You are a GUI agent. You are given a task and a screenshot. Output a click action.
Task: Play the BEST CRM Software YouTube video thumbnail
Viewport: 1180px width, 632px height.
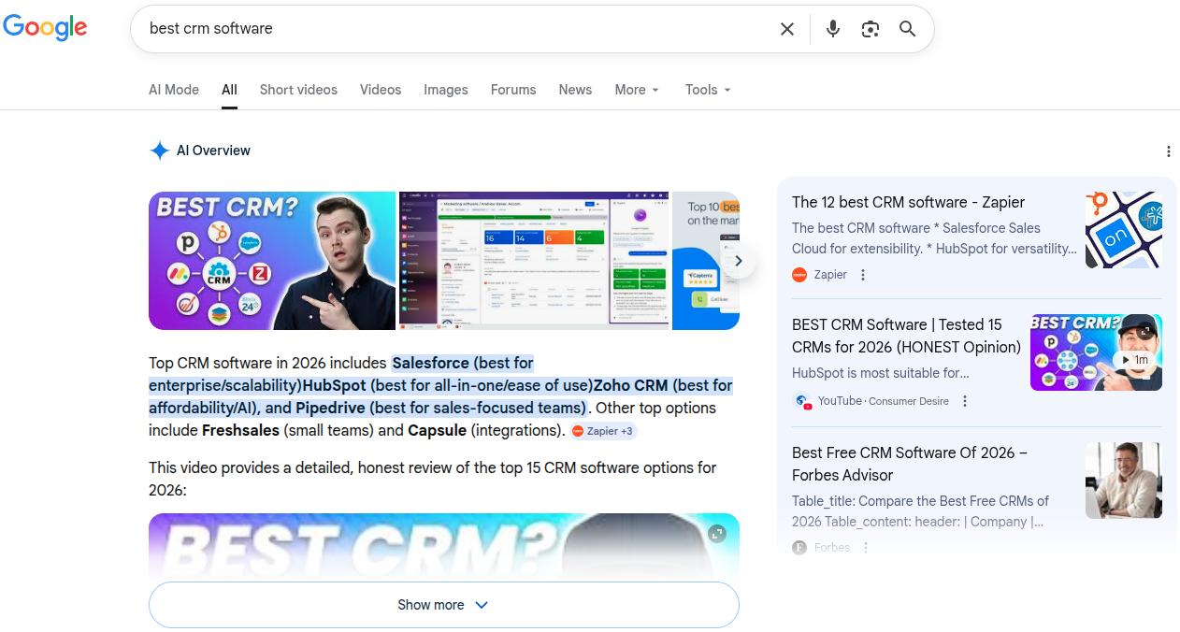coord(1095,352)
